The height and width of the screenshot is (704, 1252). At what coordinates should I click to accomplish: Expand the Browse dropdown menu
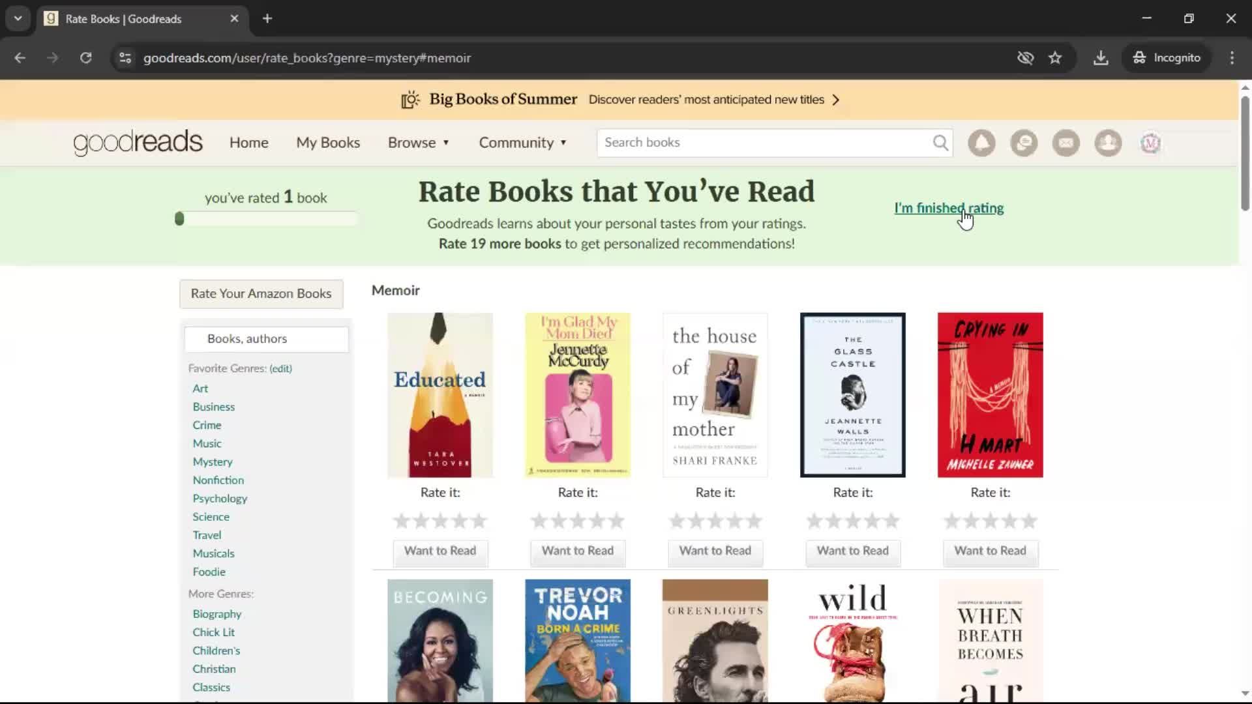419,143
